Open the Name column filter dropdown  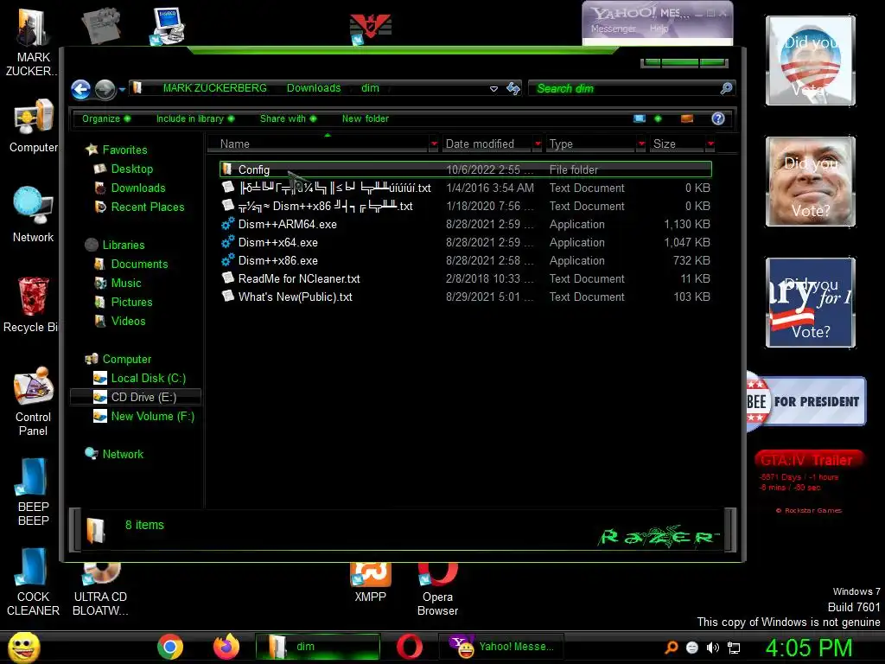tap(434, 144)
